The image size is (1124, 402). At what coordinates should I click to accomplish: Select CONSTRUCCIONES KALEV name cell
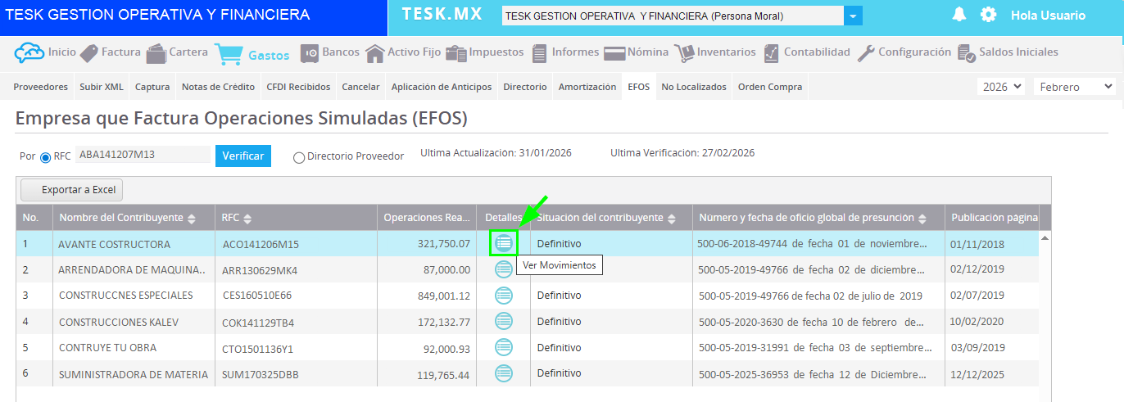tap(119, 322)
